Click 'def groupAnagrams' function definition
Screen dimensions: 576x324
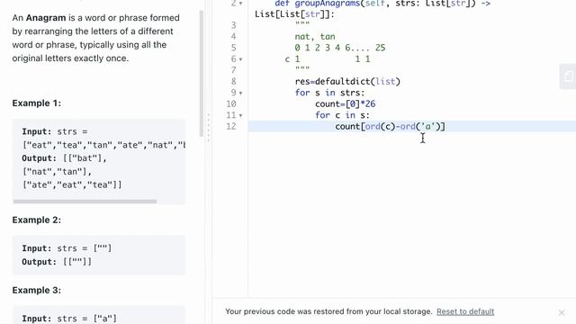318,4
